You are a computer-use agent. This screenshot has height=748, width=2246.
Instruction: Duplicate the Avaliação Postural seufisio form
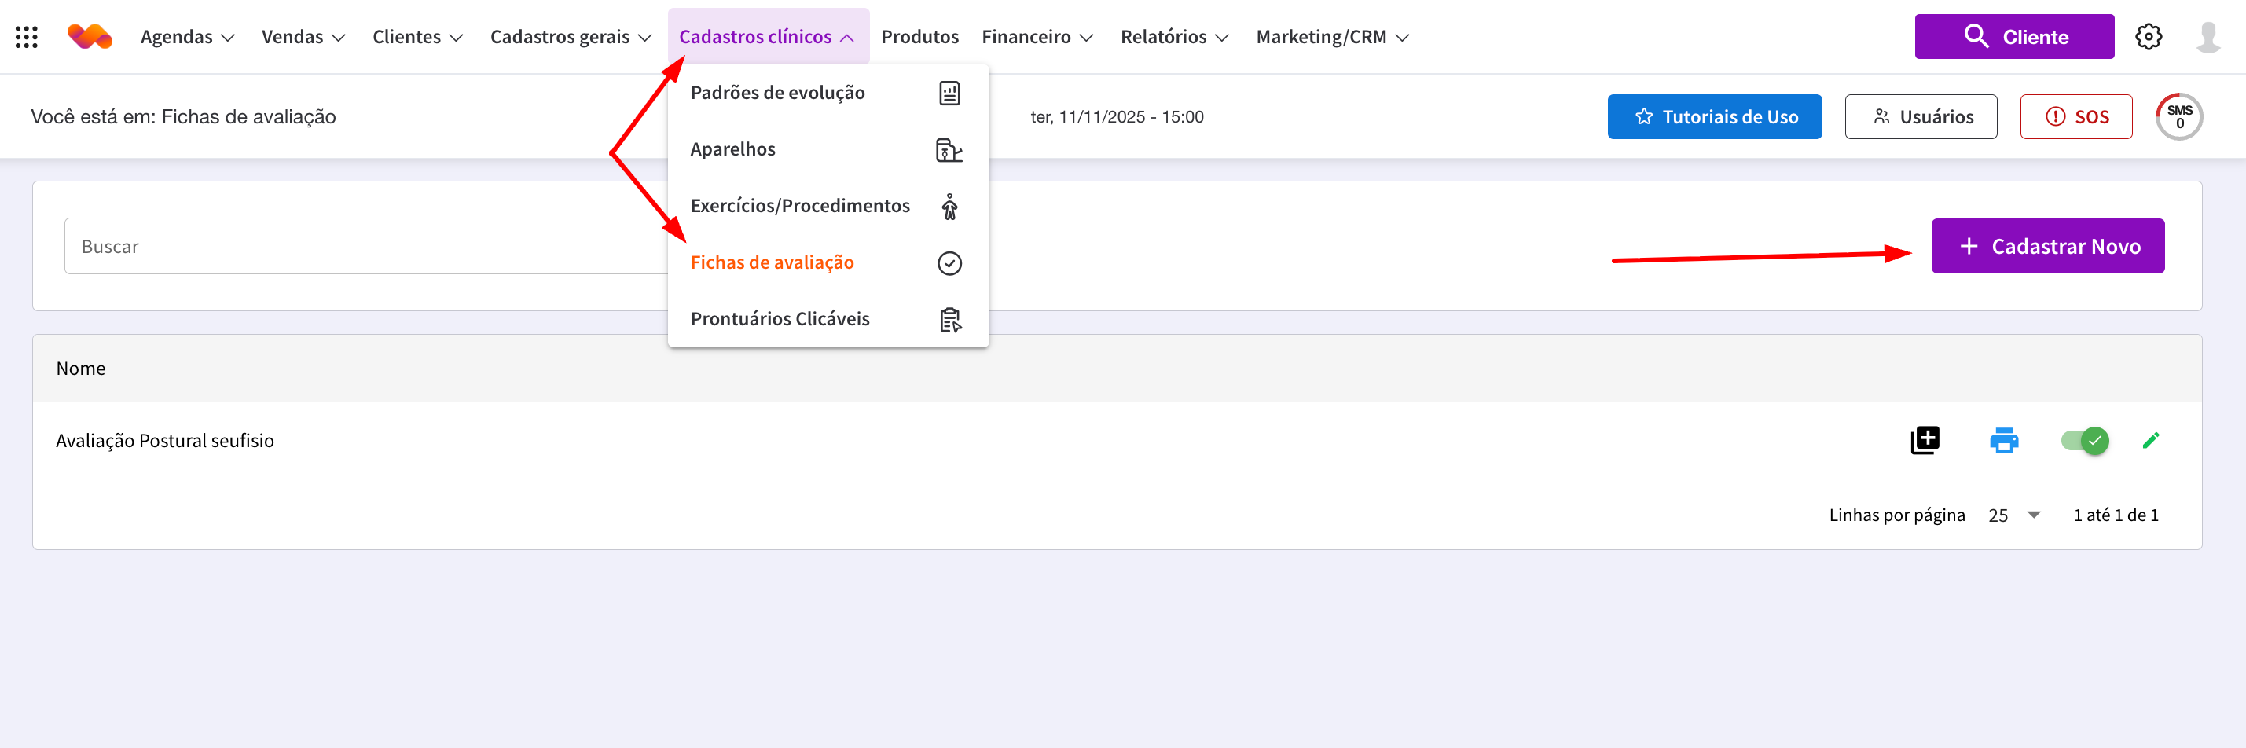1925,440
